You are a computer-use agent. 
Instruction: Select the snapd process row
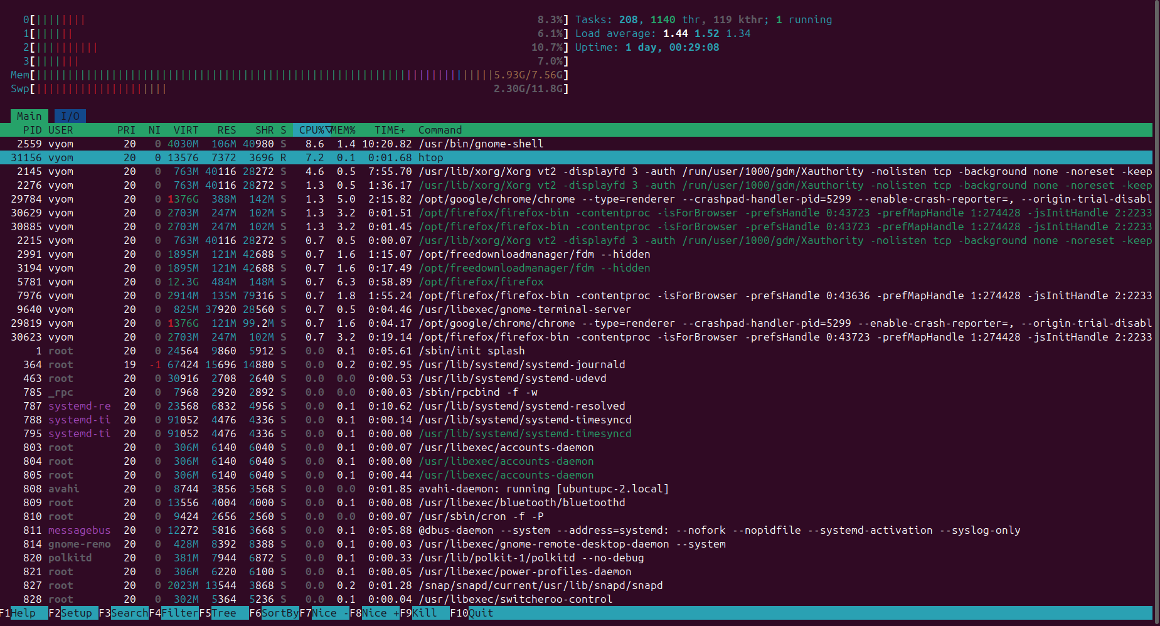576,585
